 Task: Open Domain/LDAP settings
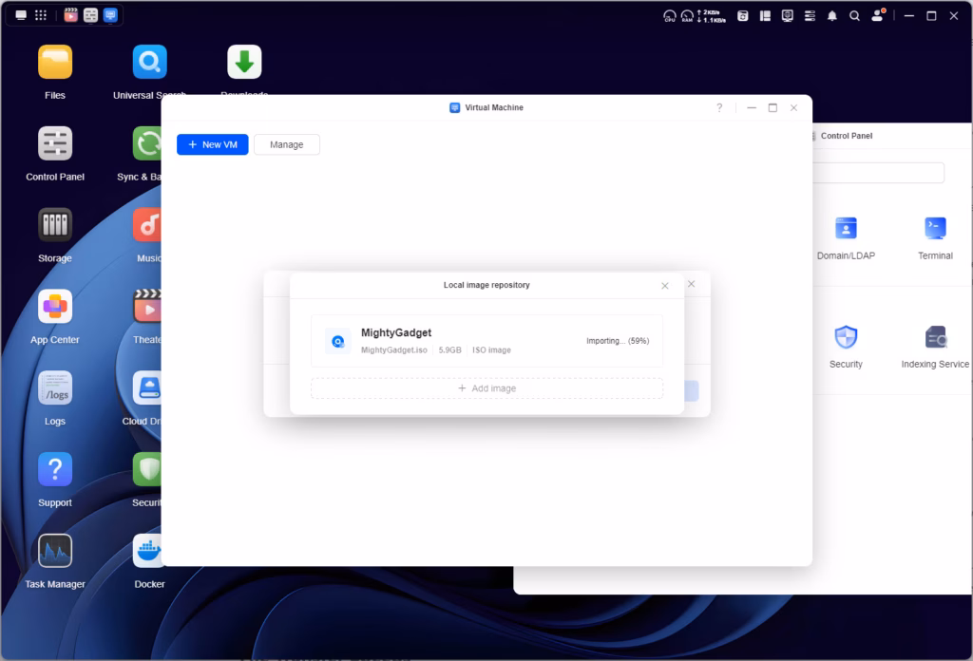click(845, 229)
